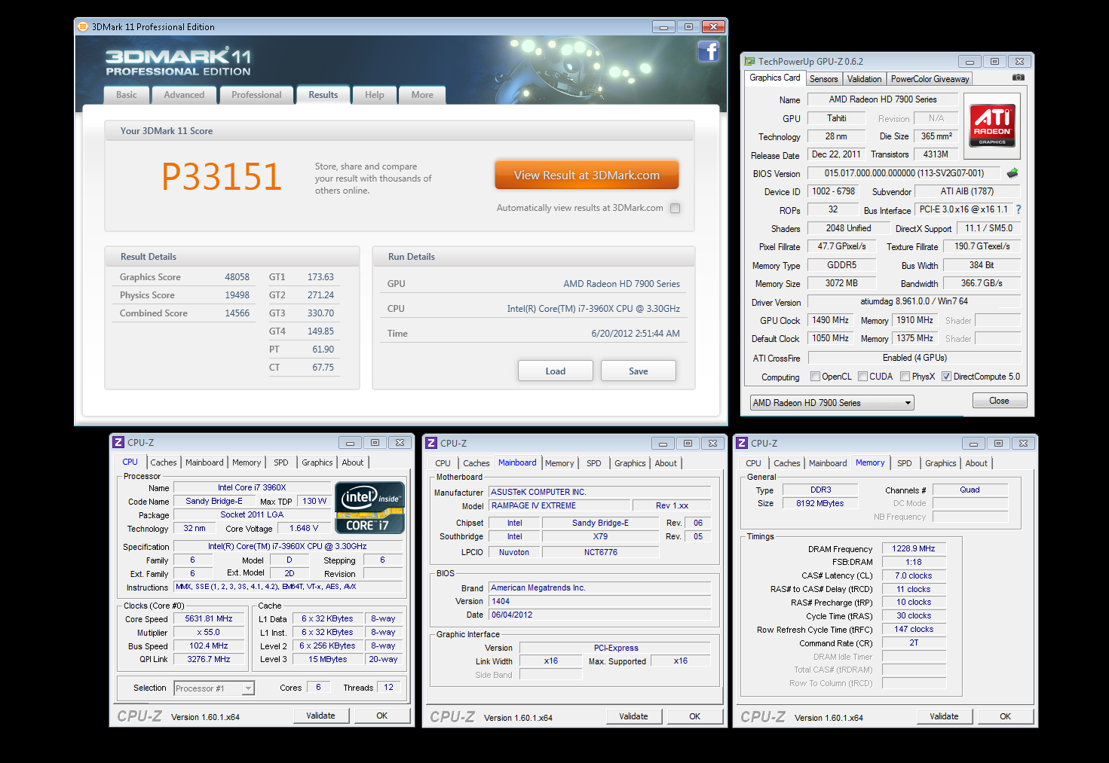Click the CPU-Z icon in CPU tab window
1109x763 pixels.
point(118,443)
